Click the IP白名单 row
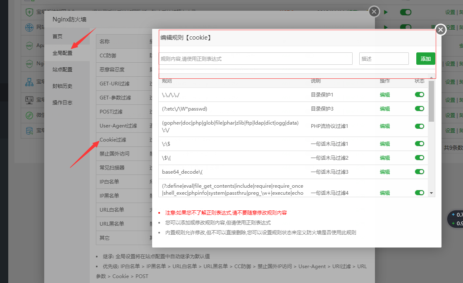The width and height of the screenshot is (463, 283). coord(124,182)
